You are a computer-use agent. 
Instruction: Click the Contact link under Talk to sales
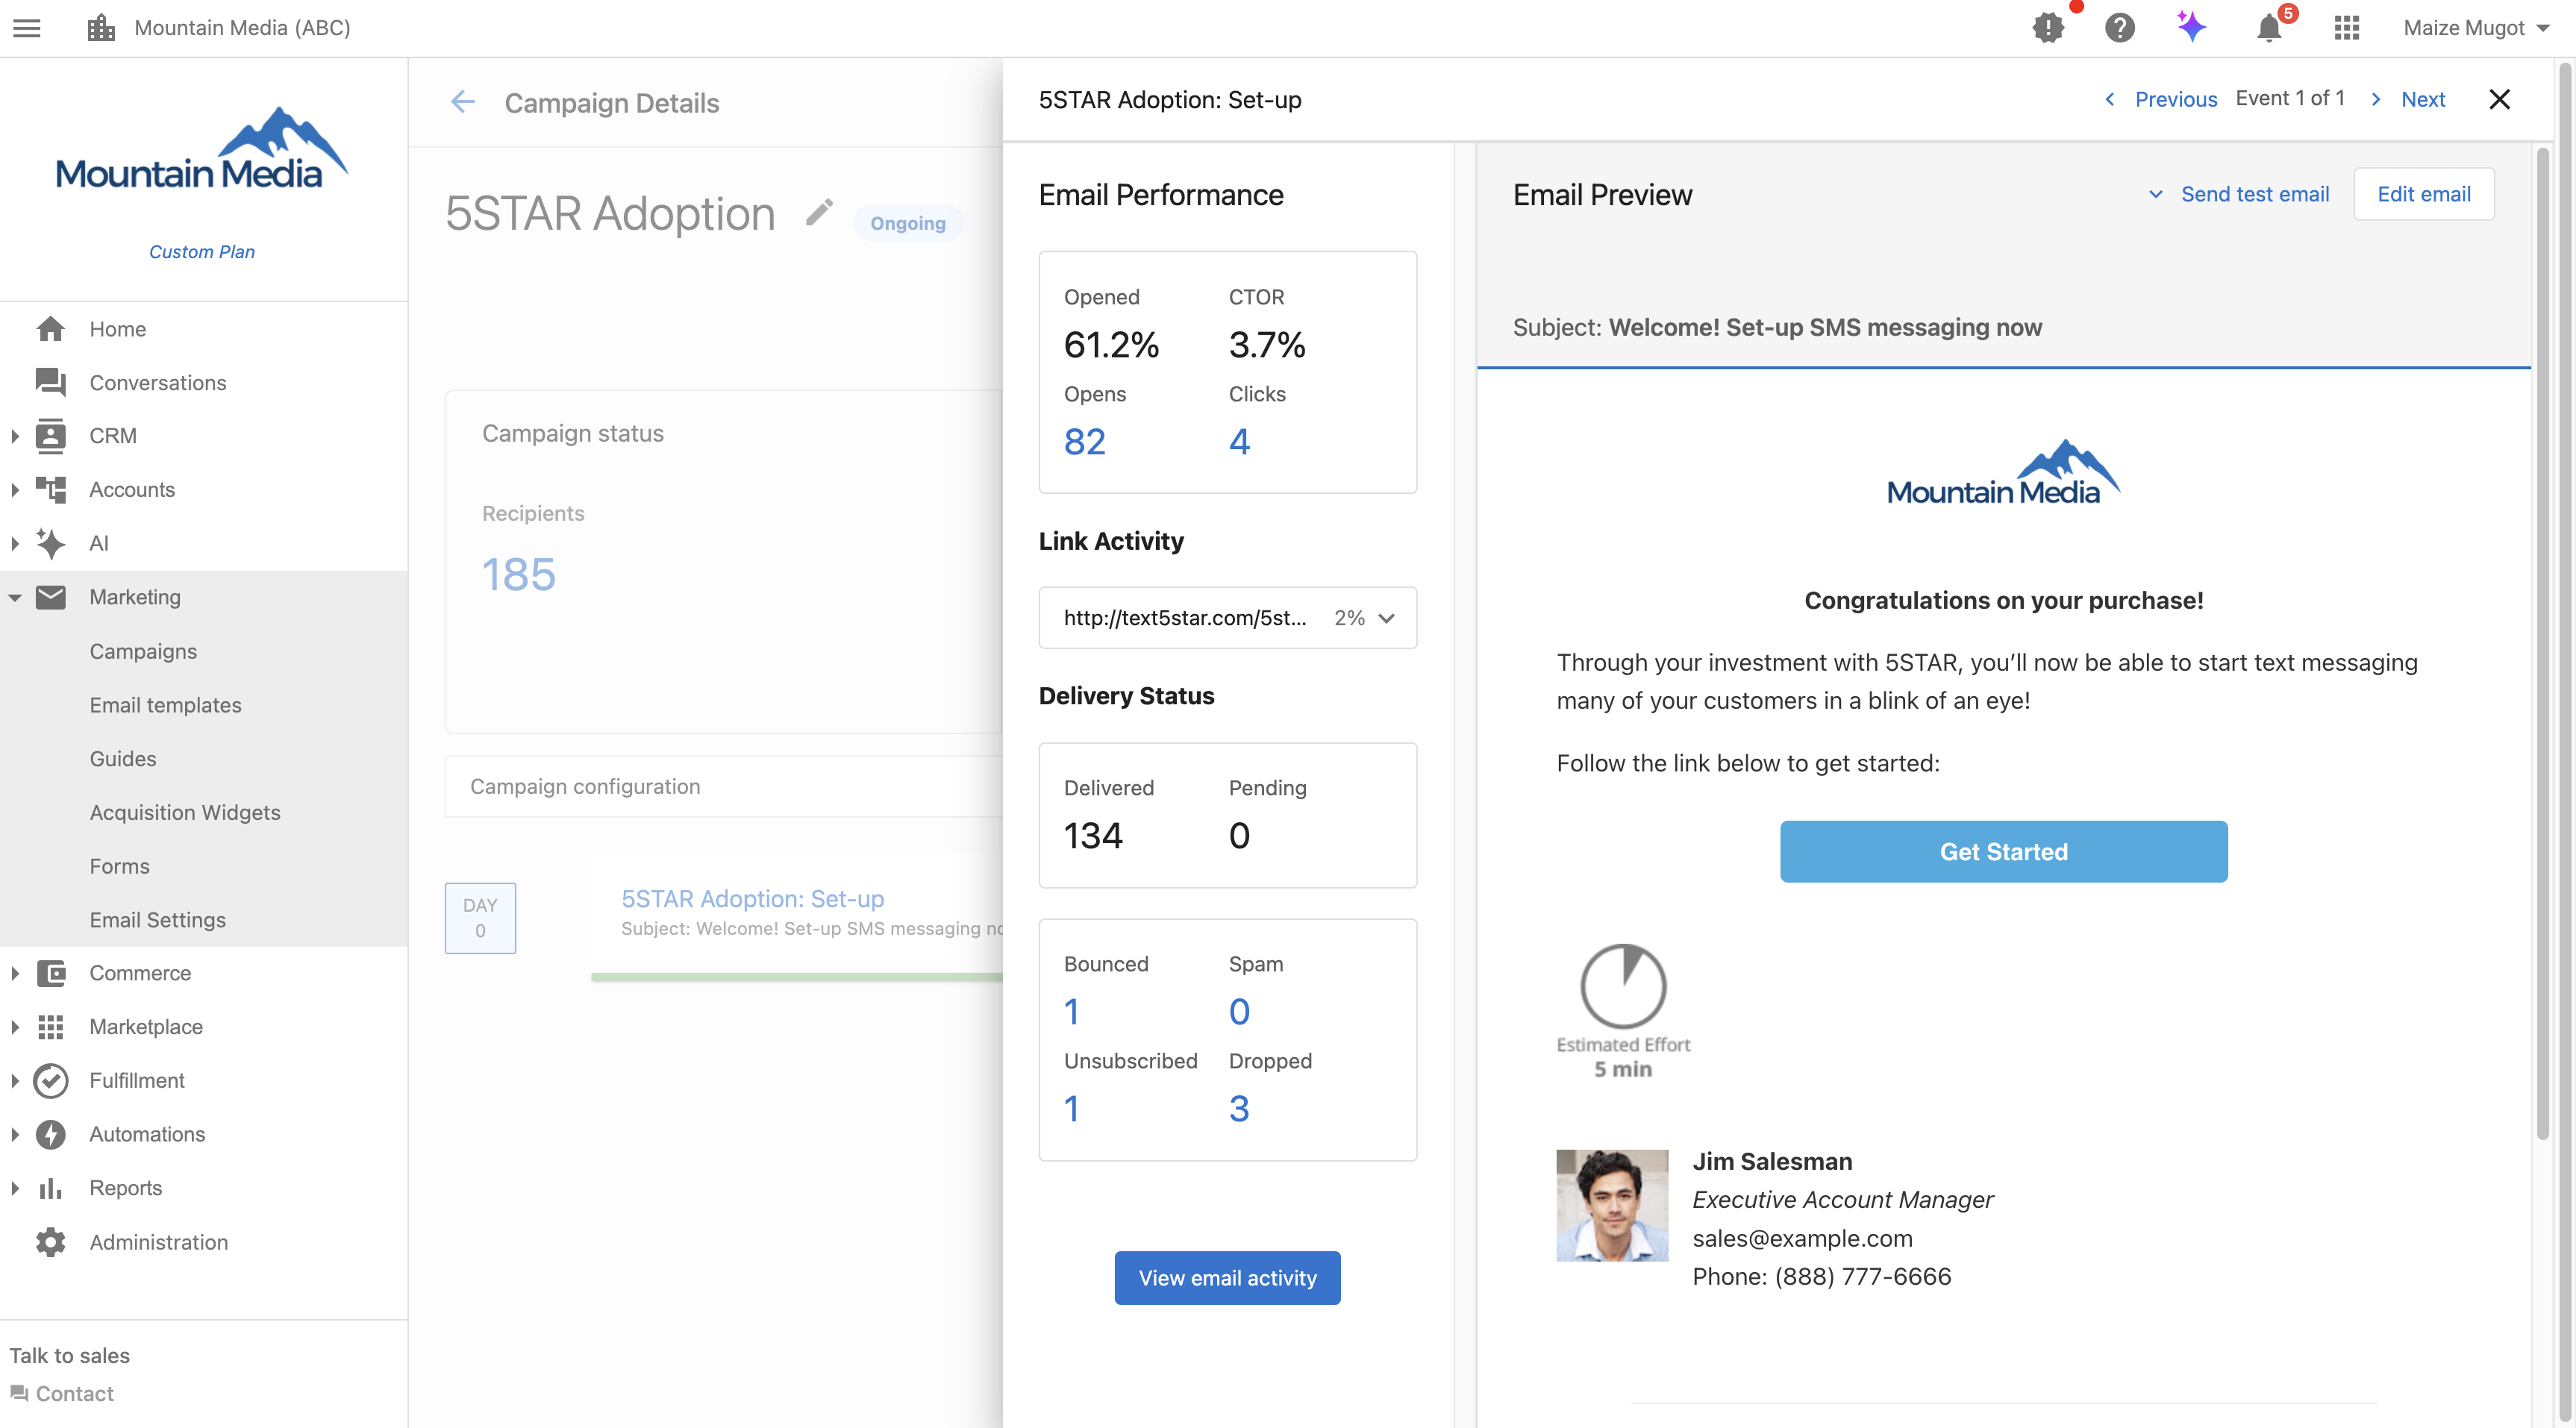coord(62,1393)
